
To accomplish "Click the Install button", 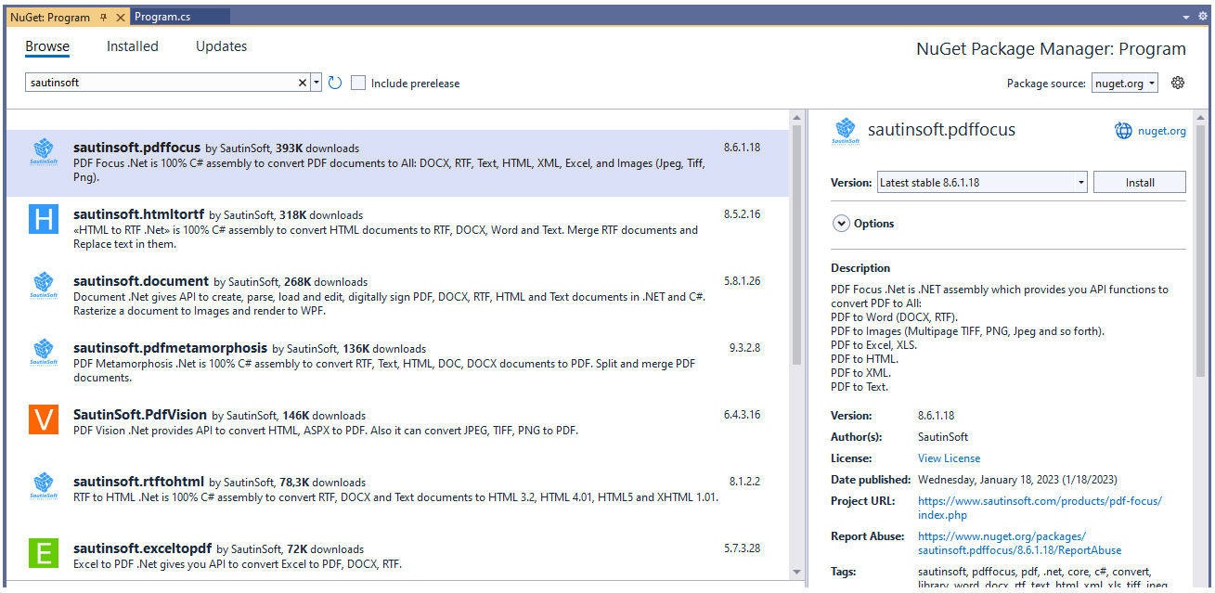I will point(1139,183).
